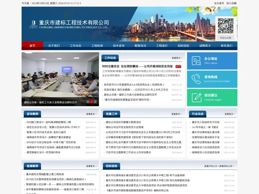Open 公司集体观看党建视频 article

(139, 137)
